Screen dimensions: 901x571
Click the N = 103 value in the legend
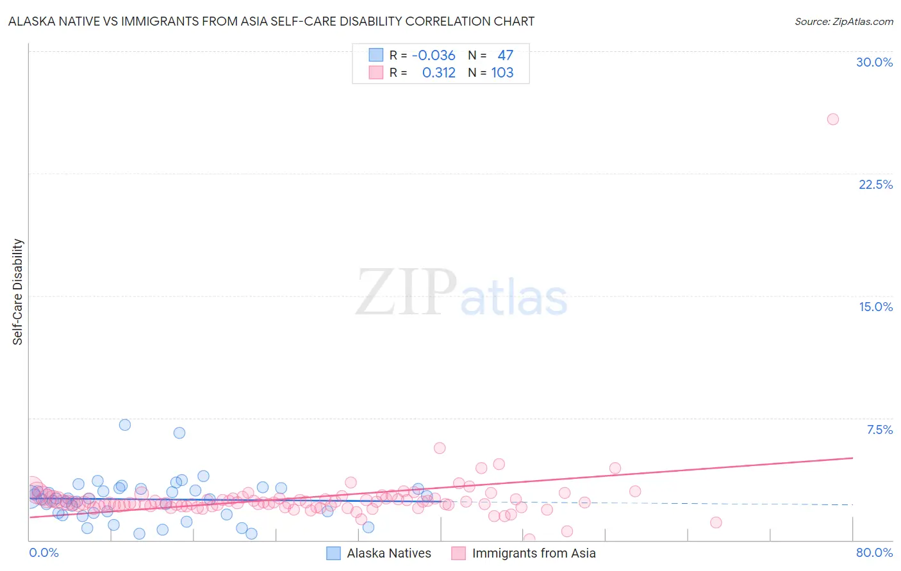point(491,72)
